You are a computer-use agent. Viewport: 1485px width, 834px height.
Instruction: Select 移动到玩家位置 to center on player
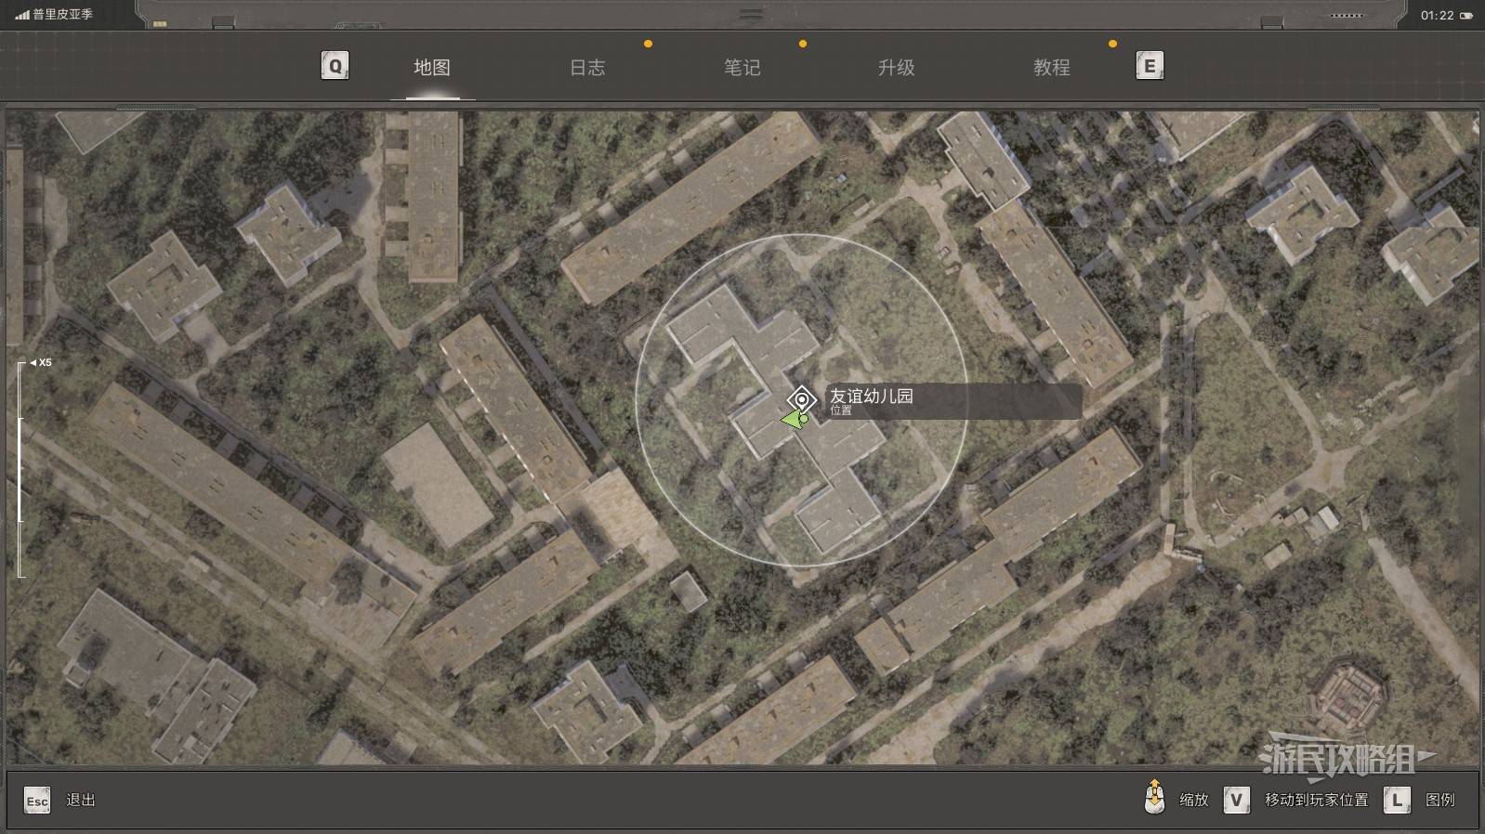(x=1317, y=800)
